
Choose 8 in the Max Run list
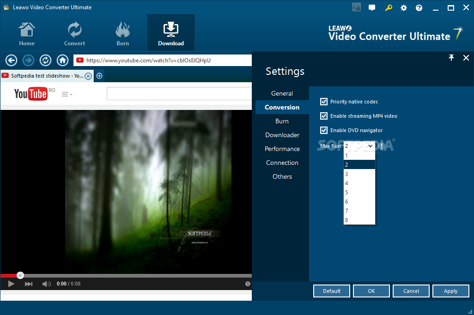[359, 220]
